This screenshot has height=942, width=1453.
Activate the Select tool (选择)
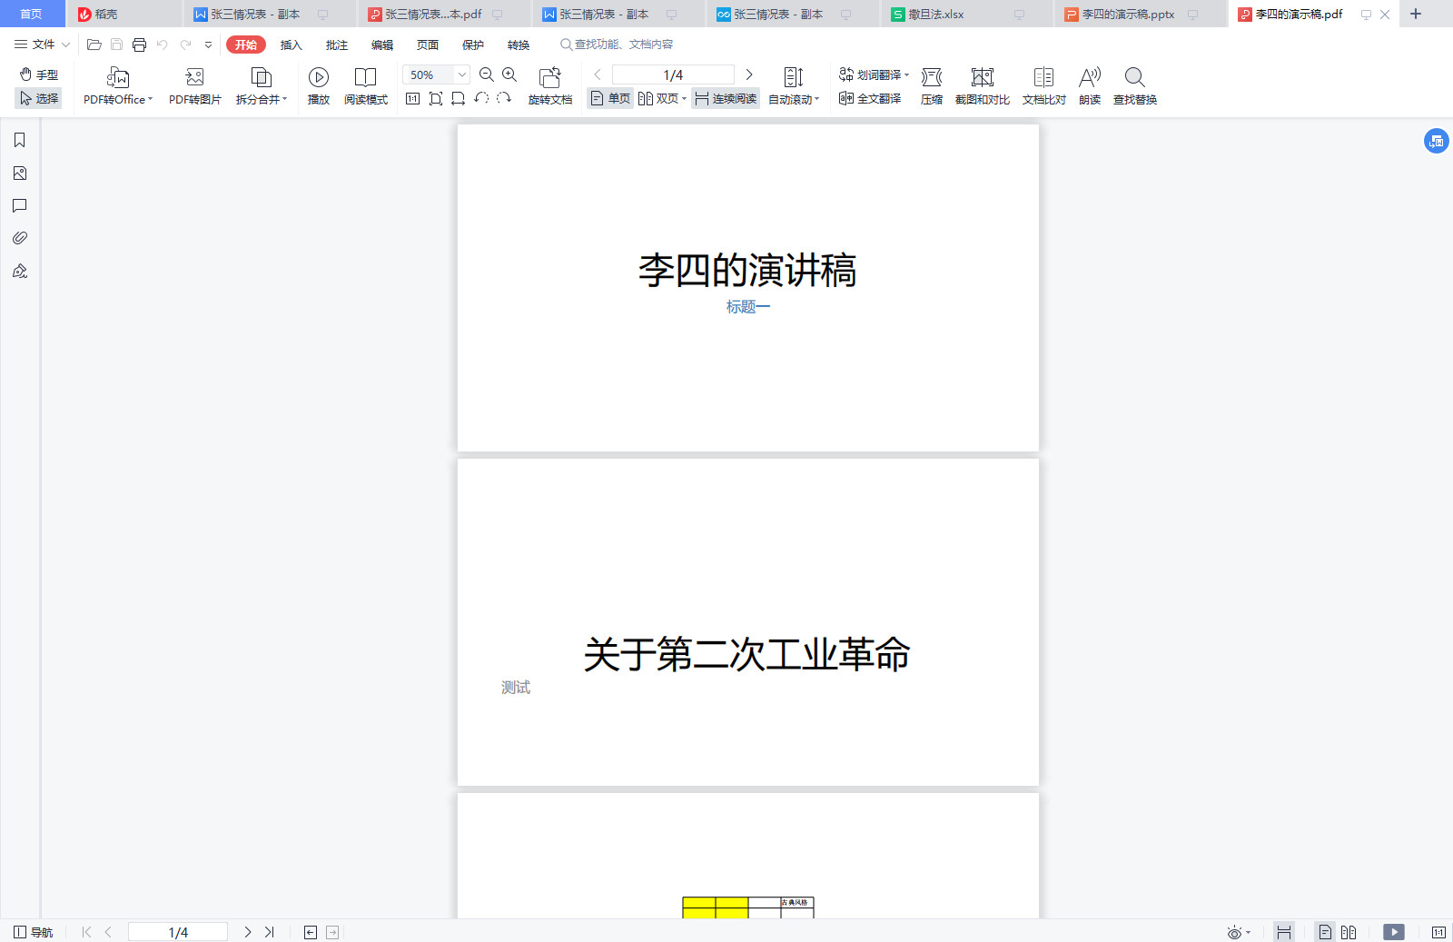point(39,98)
